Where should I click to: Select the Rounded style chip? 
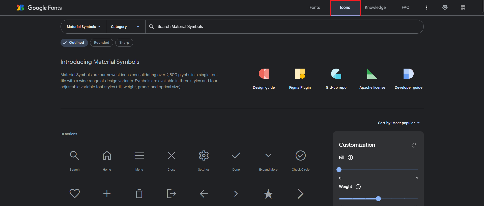102,43
